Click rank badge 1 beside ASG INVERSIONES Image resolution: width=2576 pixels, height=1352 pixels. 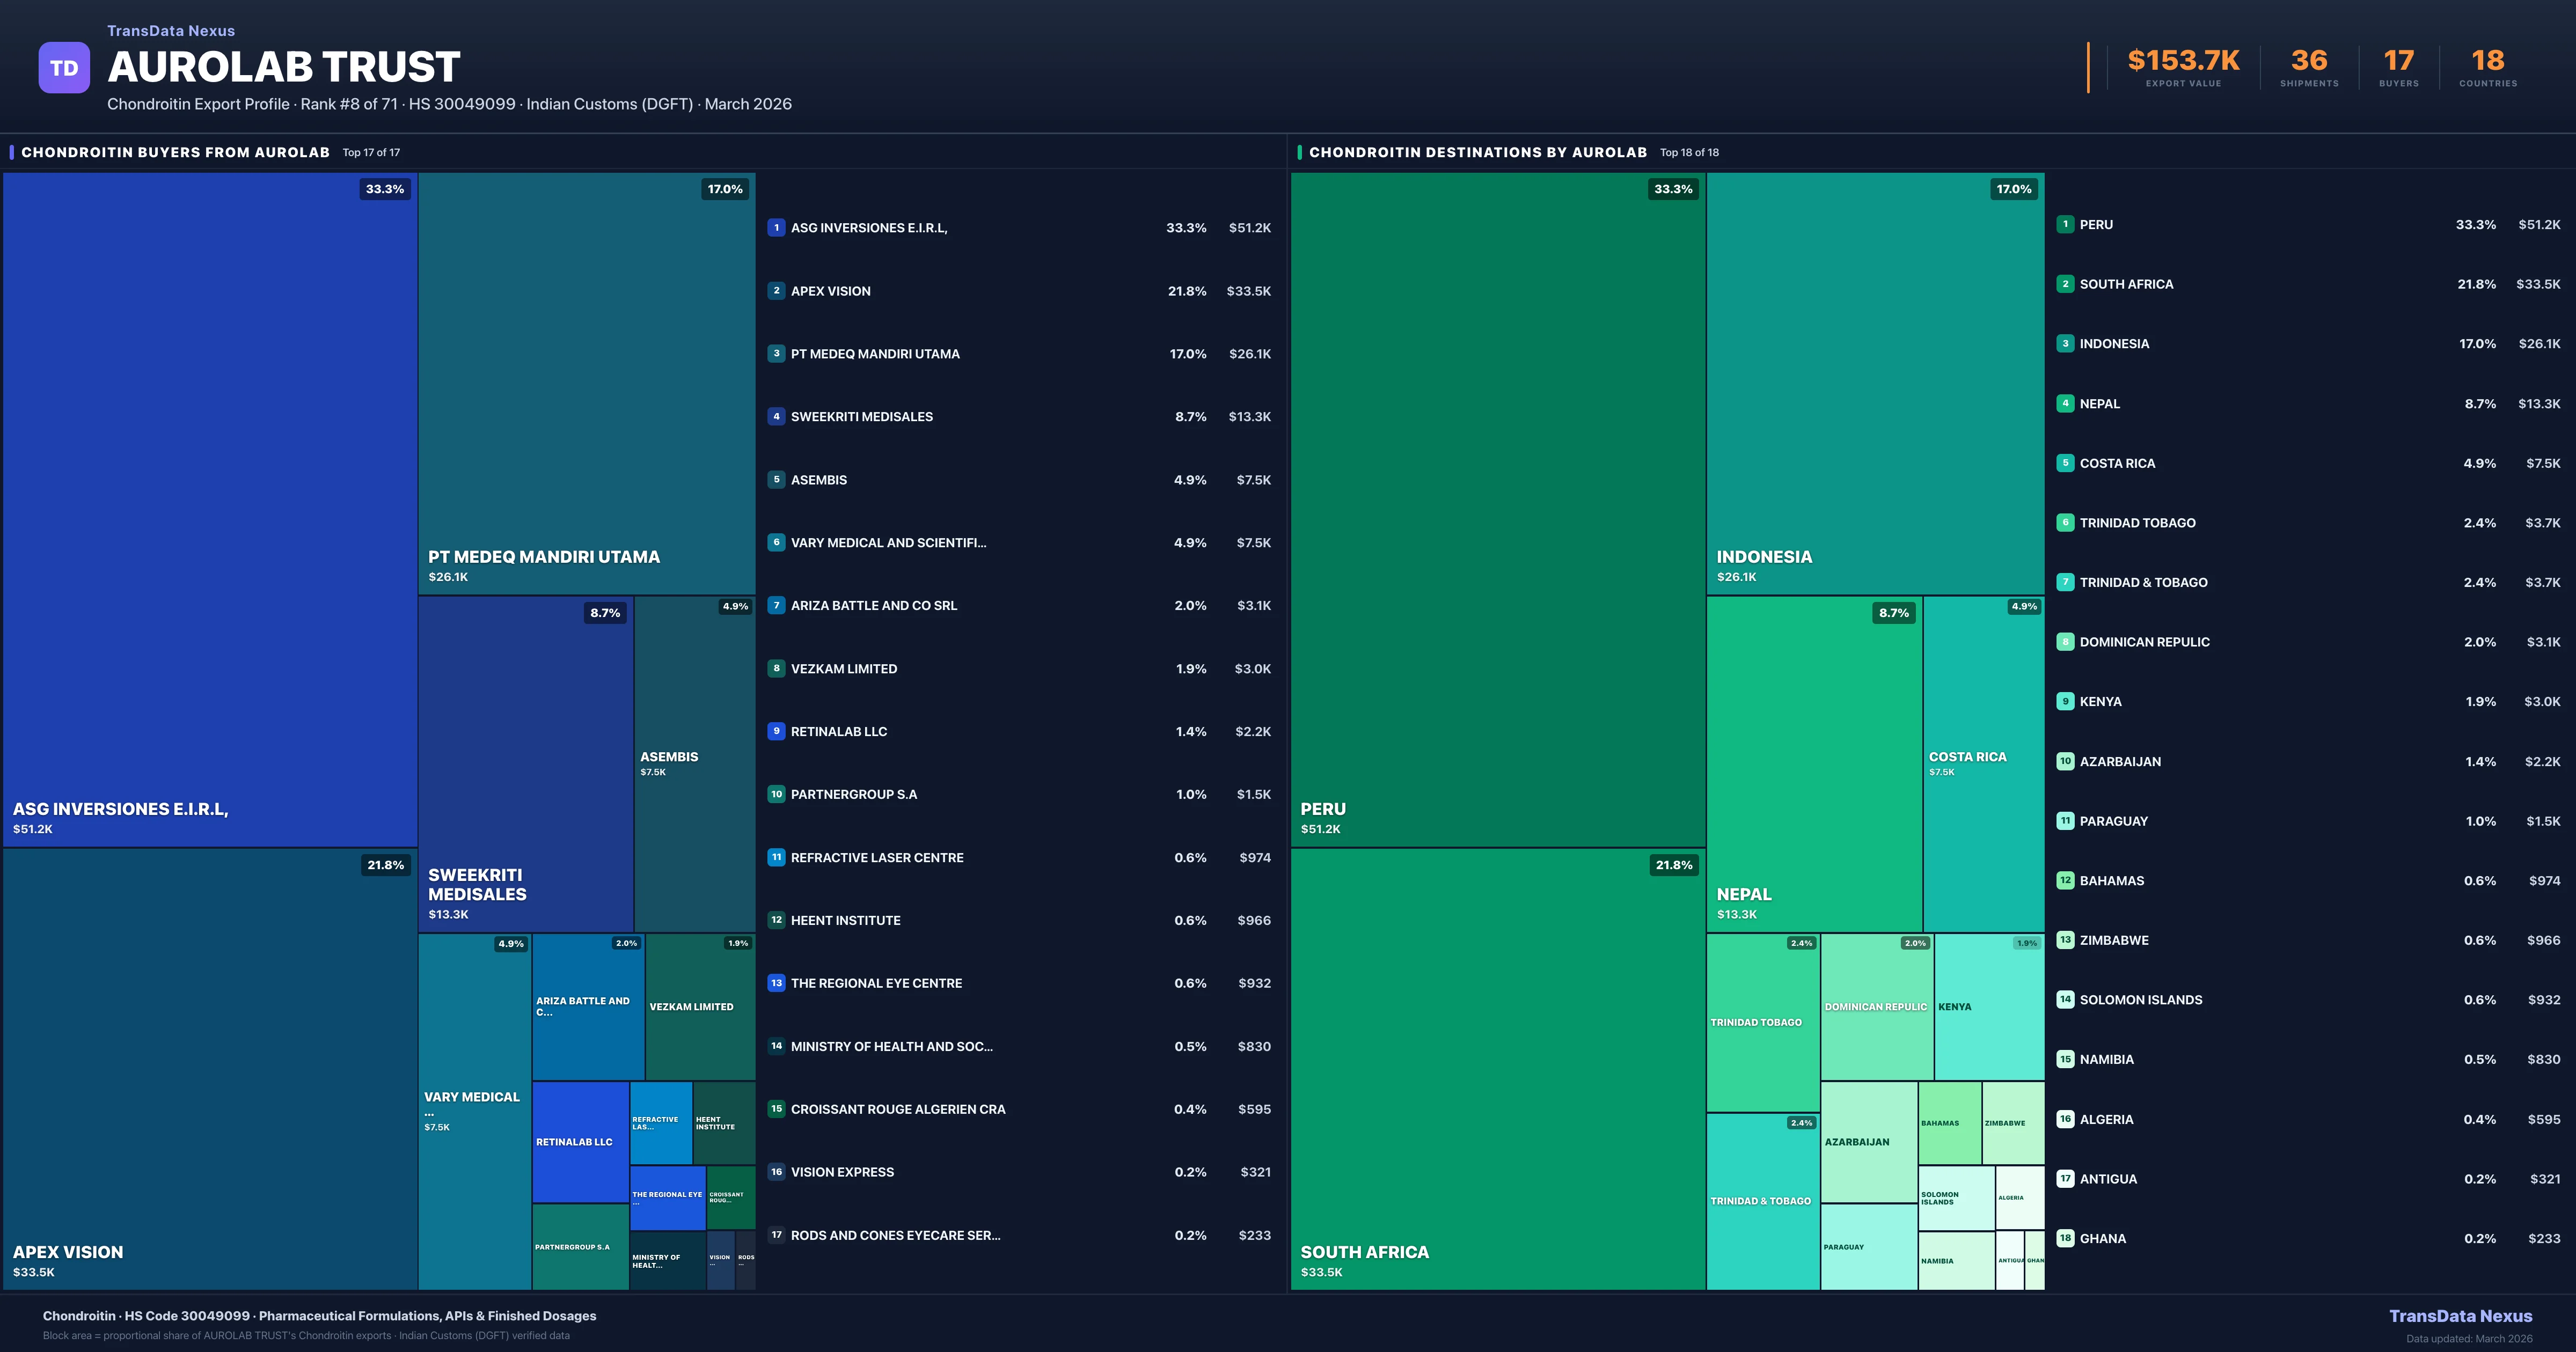point(776,228)
